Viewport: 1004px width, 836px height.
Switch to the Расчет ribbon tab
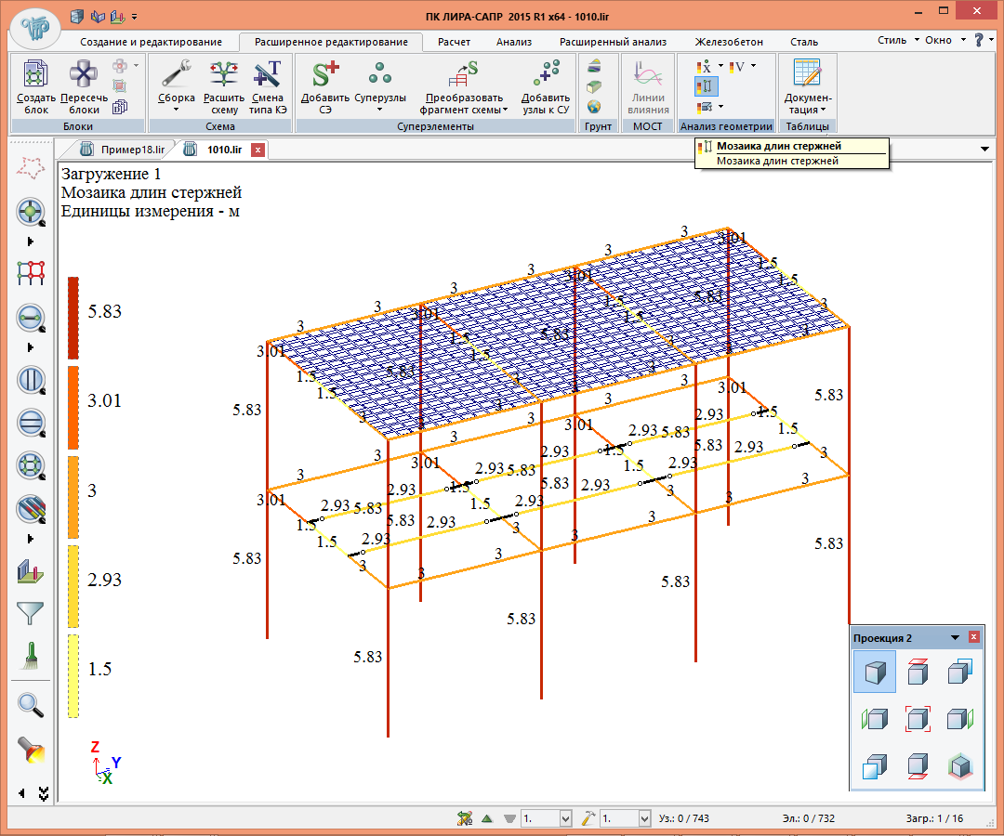tap(454, 42)
